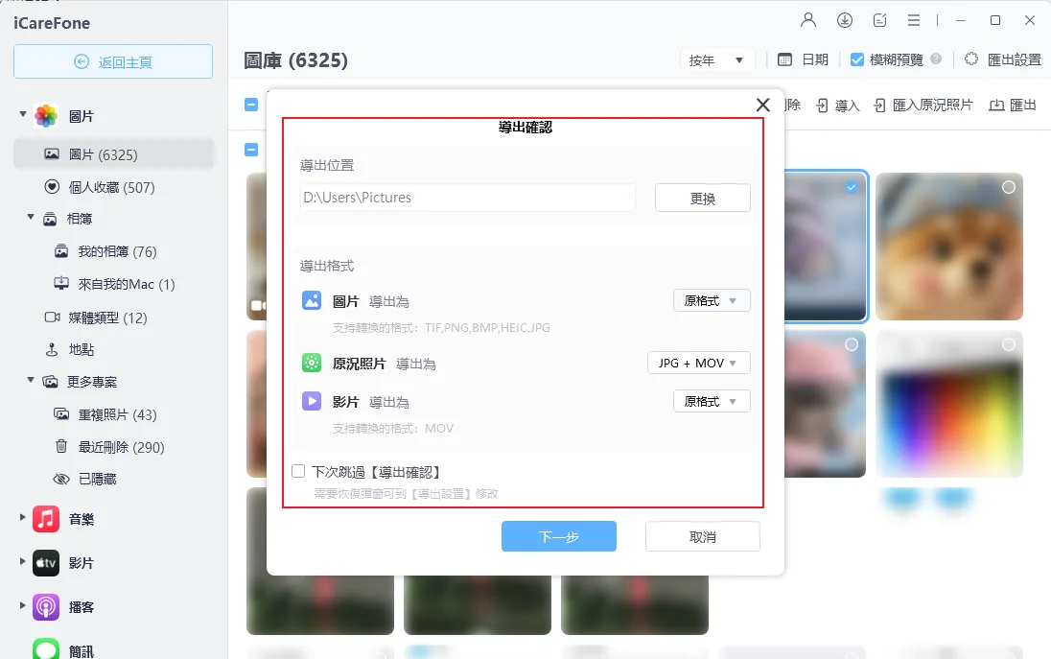
Task: Switch to the 音樂 section
Action: click(82, 517)
